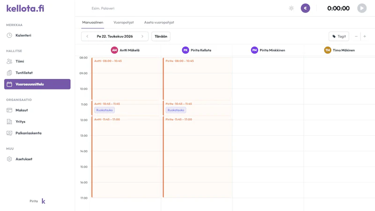Open Aseta vuoropohjat tab
Viewport: 375px width, 211px height.
159,22
